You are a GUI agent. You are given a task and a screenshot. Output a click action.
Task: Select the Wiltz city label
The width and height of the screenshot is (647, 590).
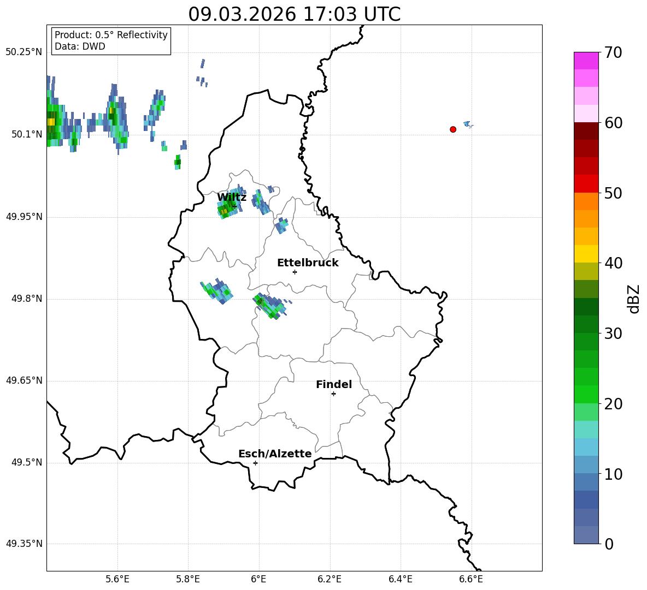(x=232, y=198)
